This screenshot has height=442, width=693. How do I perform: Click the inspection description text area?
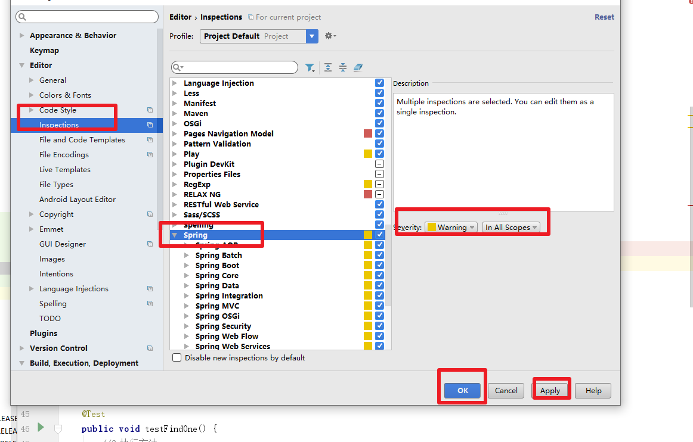[x=503, y=152]
